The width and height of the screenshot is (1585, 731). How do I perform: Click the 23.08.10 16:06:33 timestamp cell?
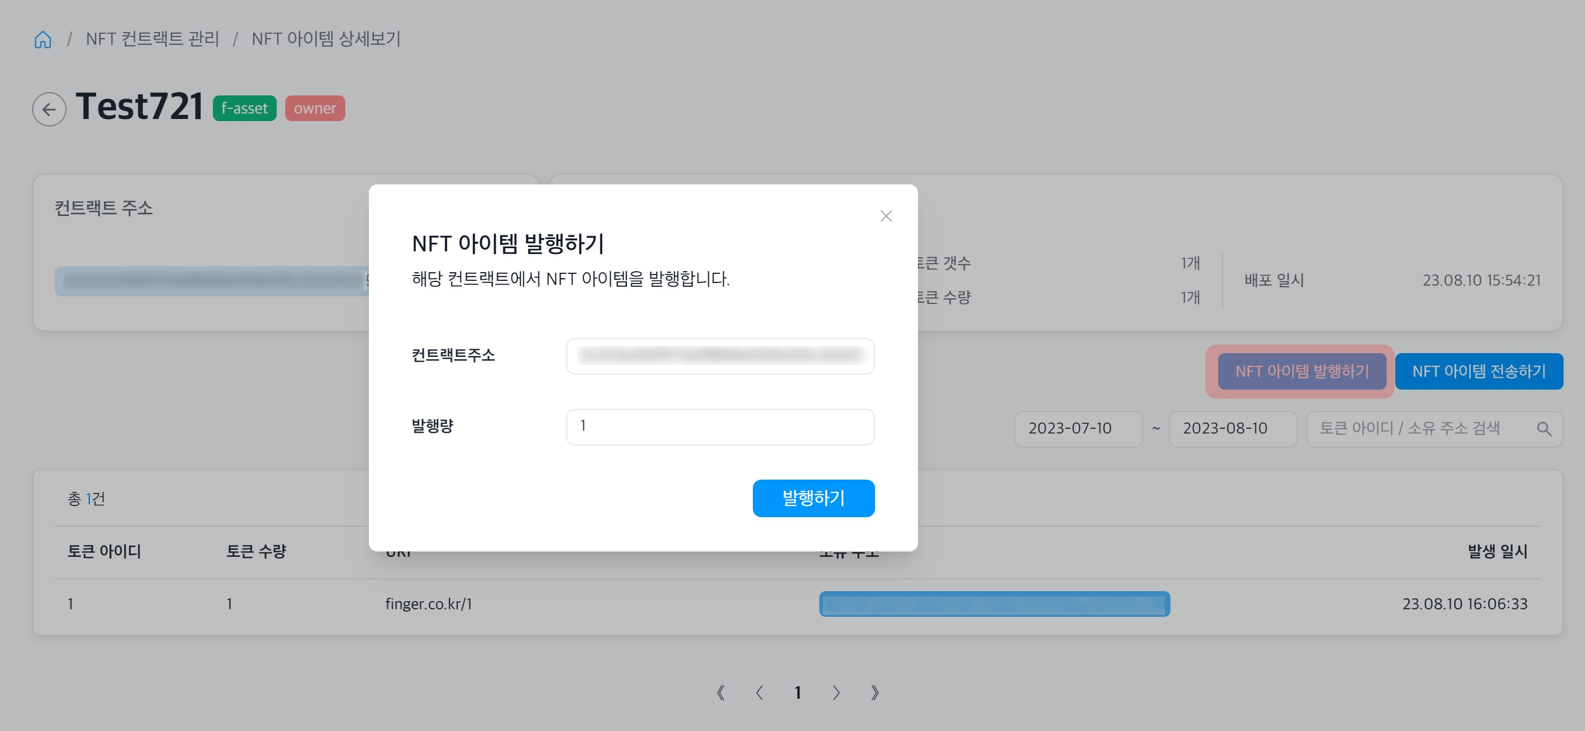[x=1464, y=604]
